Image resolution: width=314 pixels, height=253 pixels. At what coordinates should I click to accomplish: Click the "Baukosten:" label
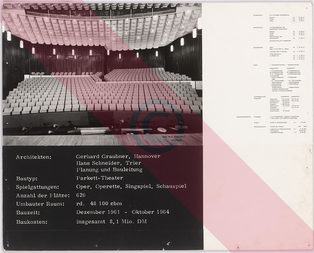coord(31,222)
